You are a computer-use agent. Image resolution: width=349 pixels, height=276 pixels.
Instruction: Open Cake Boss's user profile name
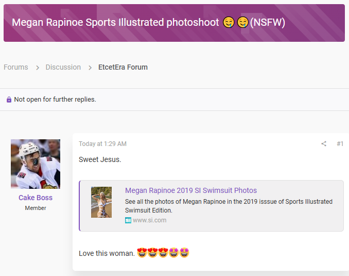tap(36, 198)
